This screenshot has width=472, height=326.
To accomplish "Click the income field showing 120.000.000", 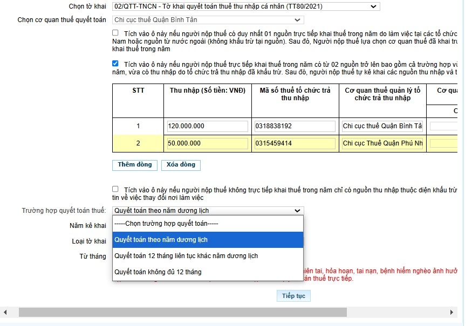I will (x=207, y=126).
